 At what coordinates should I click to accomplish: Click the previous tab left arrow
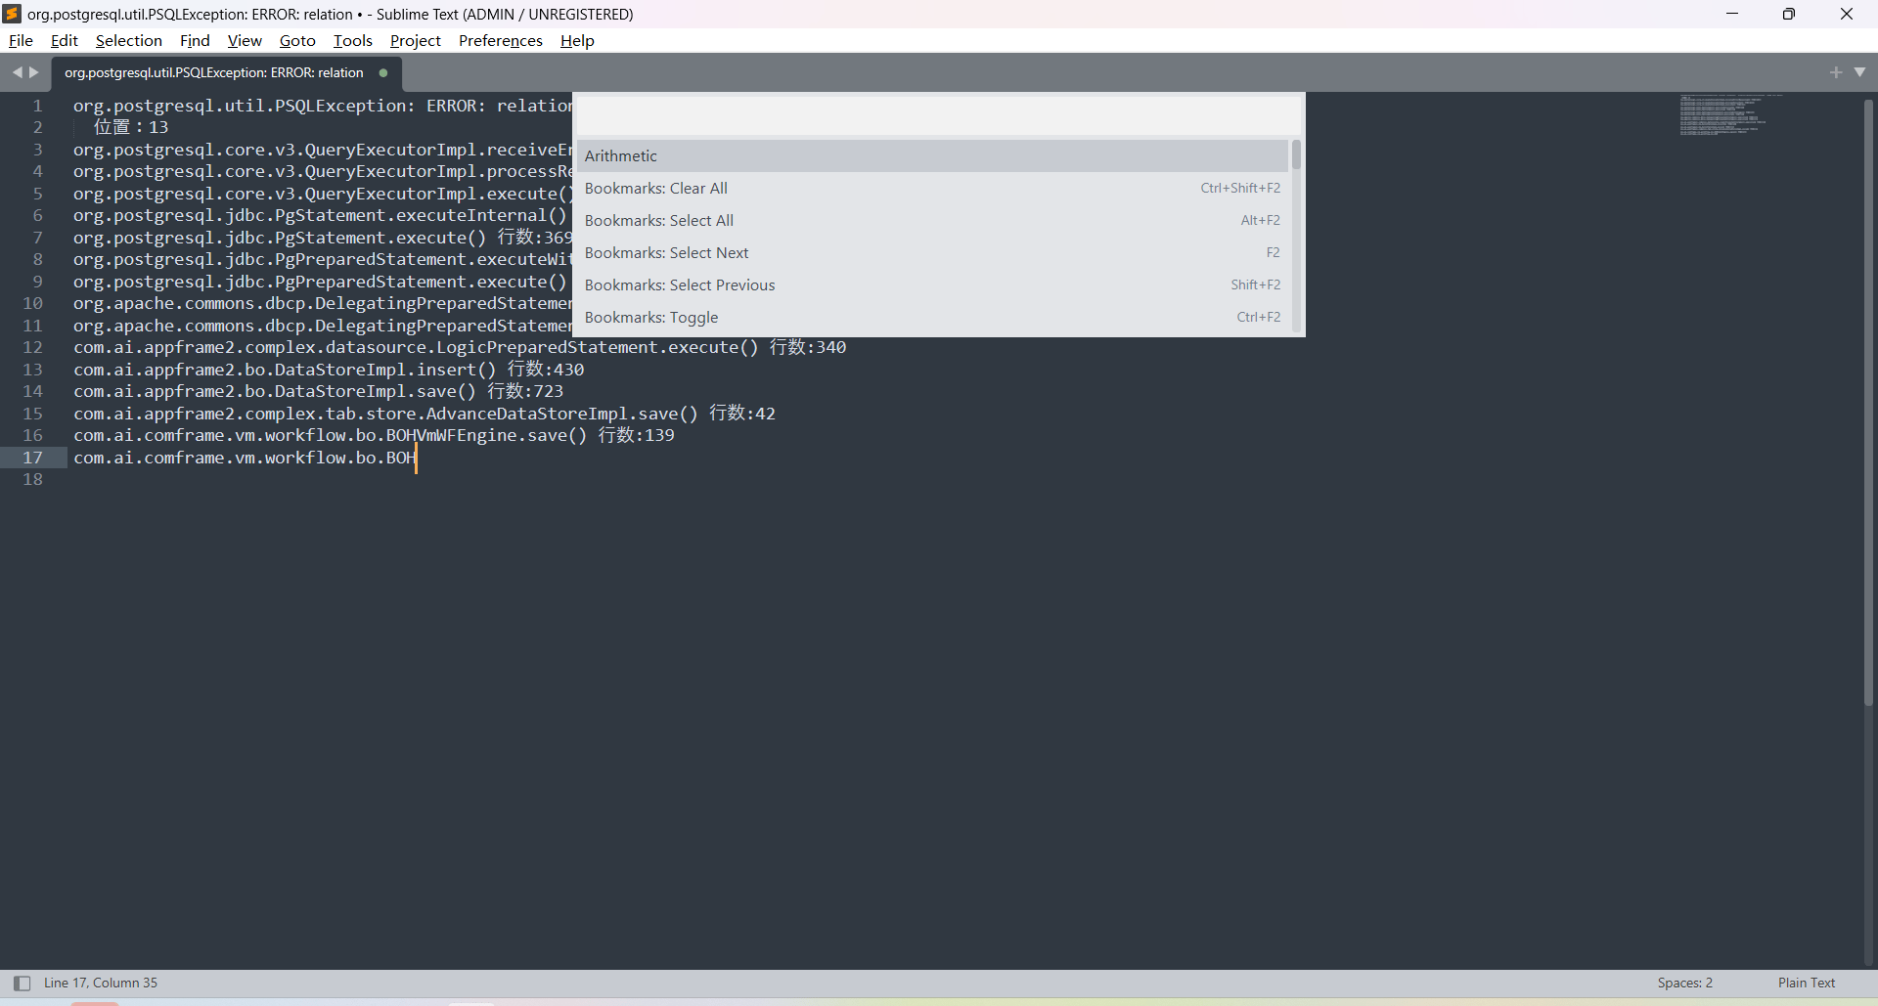pos(17,72)
